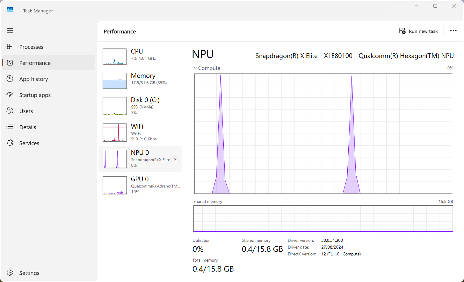The height and width of the screenshot is (282, 464).
Task: Click the large NPU compute graph
Action: 323,134
